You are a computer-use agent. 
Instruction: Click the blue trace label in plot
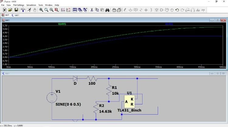coord(169,24)
